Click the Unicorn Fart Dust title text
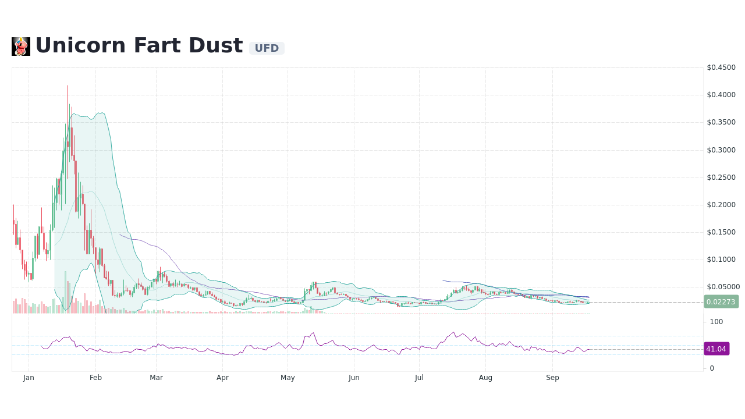Image resolution: width=745 pixels, height=419 pixels. (x=139, y=45)
